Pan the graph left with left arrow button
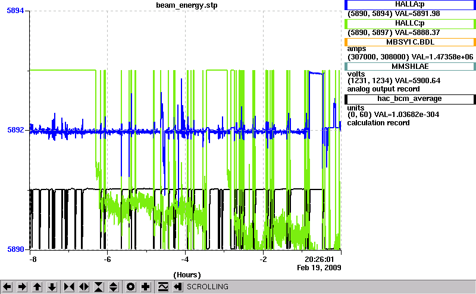This screenshot has width=476, height=294. [7, 287]
